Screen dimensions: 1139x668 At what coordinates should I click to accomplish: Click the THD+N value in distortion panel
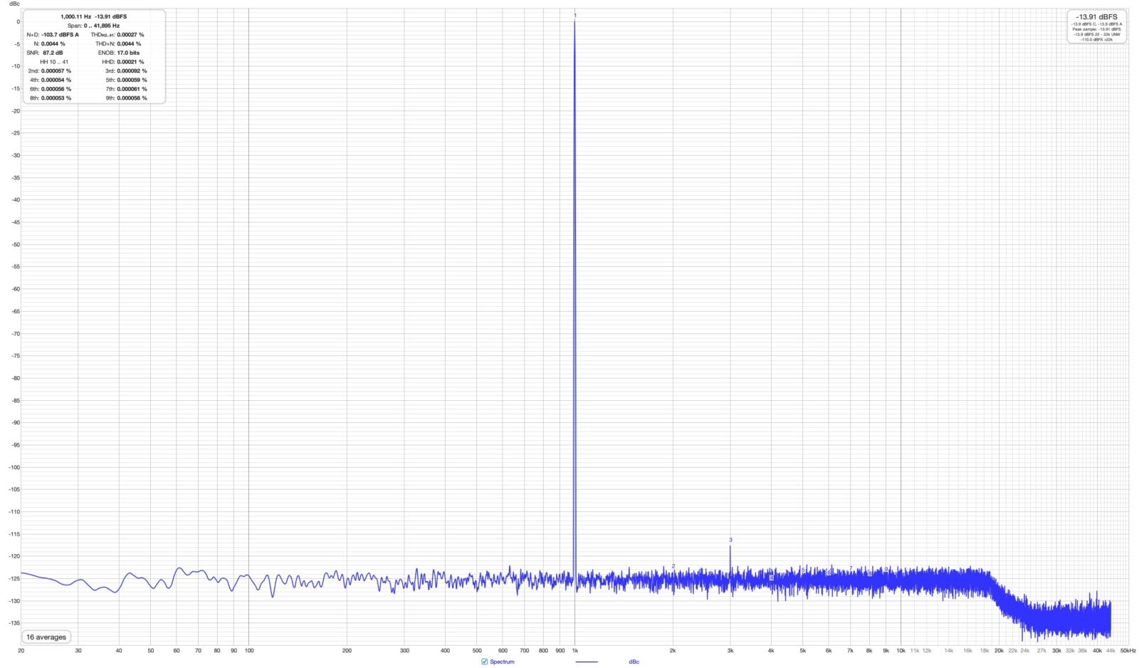pos(129,44)
